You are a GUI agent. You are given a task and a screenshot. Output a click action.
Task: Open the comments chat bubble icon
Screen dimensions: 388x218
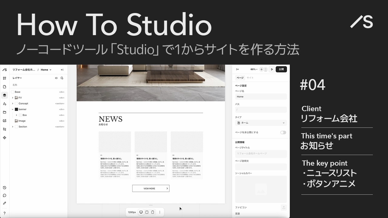click(5, 195)
